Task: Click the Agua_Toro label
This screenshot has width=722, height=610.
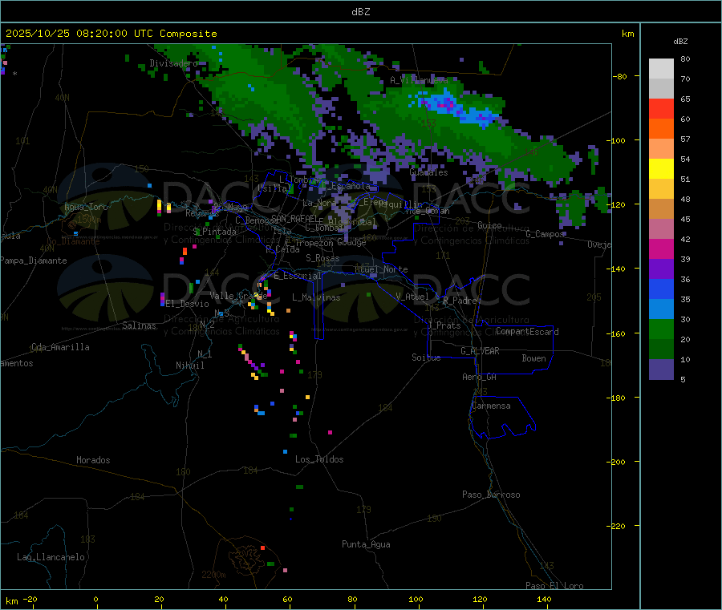Action: 86,207
